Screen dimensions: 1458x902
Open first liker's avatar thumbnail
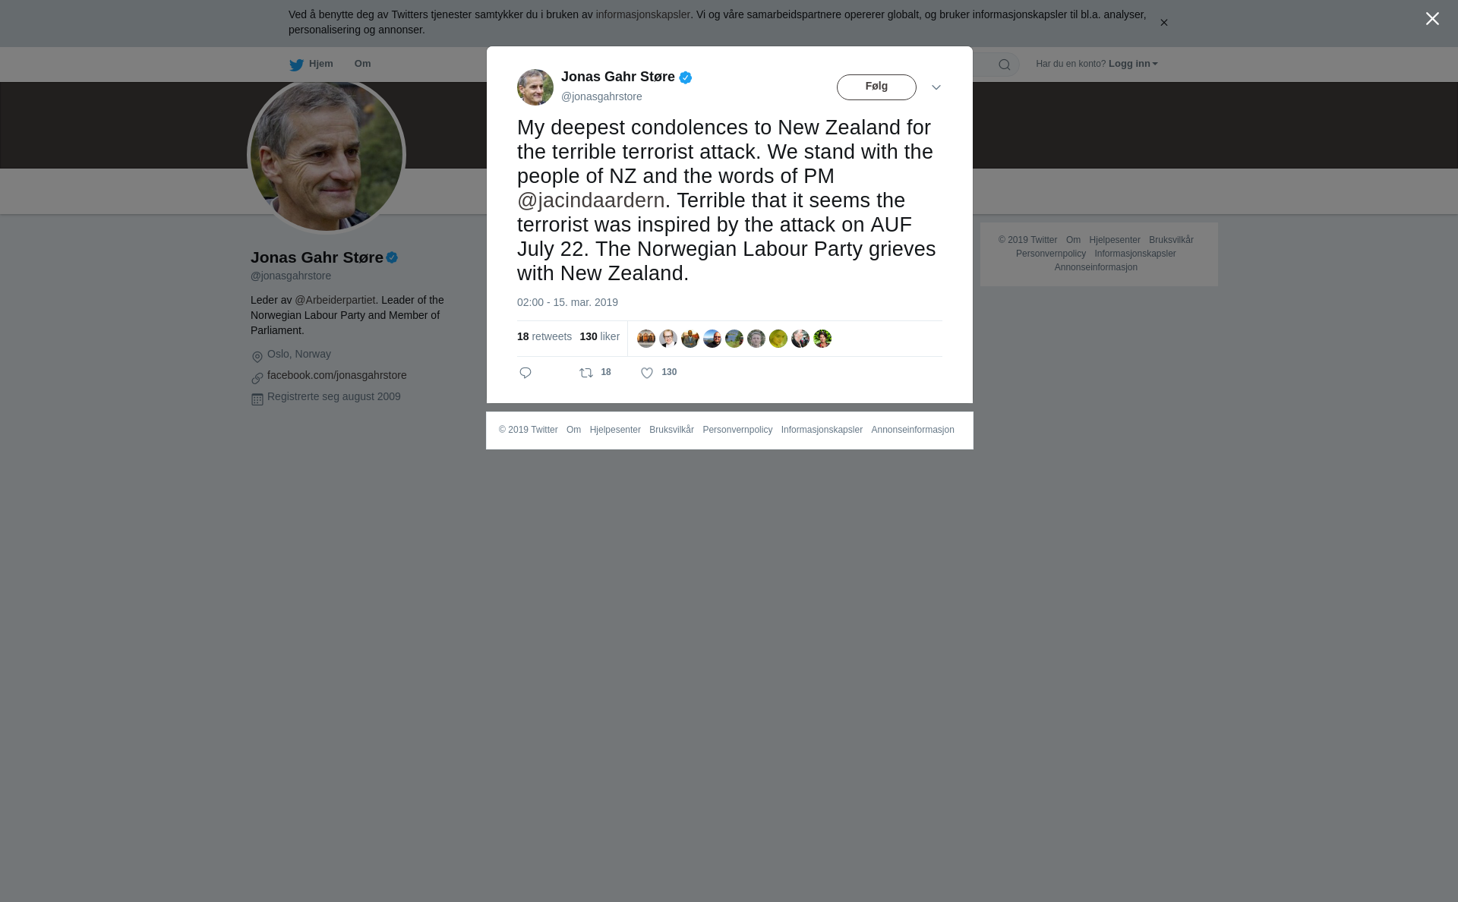tap(646, 339)
